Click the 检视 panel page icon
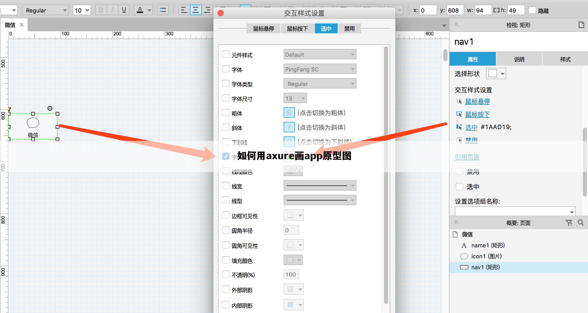Screen dimensions: 588x313 pyautogui.click(x=581, y=25)
